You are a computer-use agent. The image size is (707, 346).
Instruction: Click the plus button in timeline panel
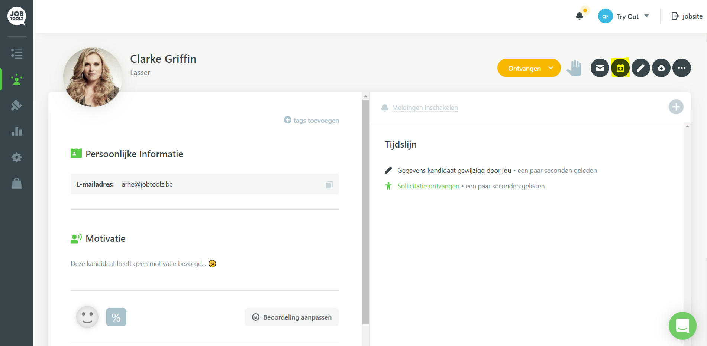[x=676, y=107]
